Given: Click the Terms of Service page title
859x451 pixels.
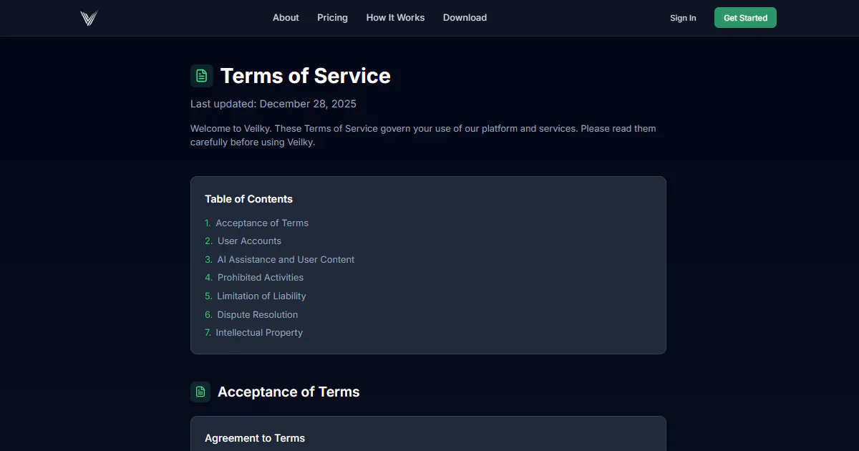Looking at the screenshot, I should [x=306, y=76].
